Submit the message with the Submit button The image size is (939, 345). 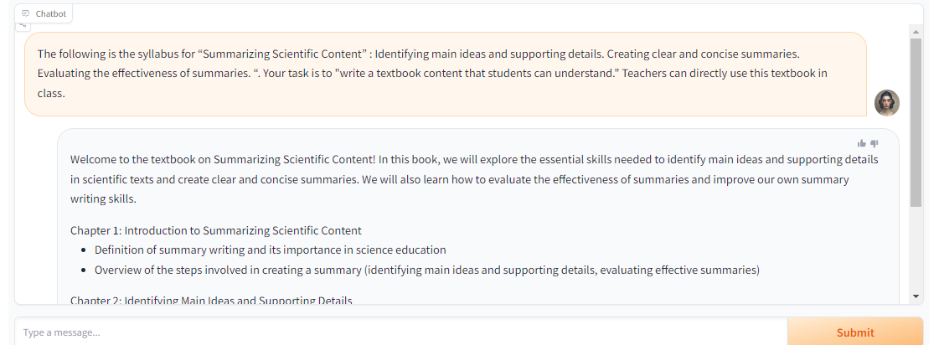coord(855,332)
